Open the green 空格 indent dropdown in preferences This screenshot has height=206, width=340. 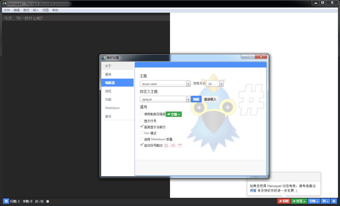pos(174,114)
